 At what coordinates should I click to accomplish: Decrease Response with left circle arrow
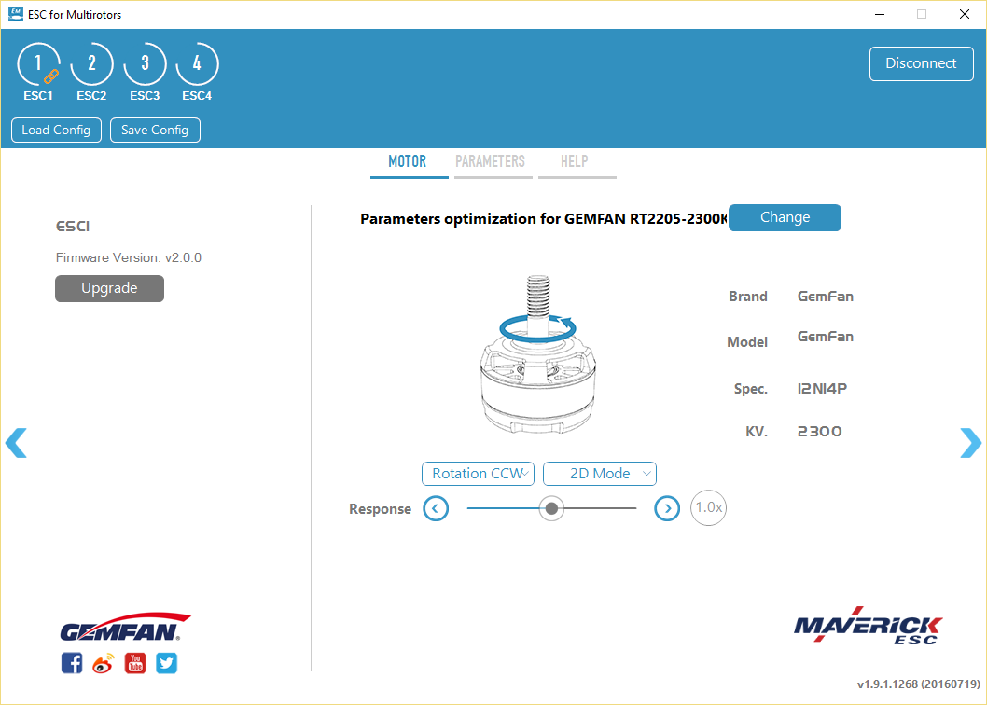tap(436, 508)
